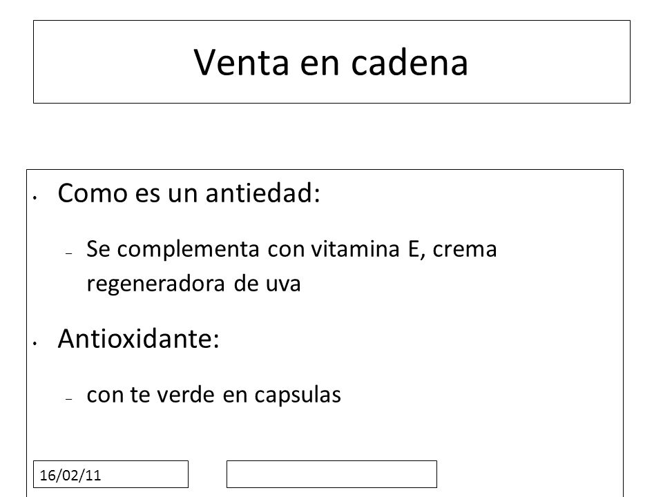Click the title placeholder box border
Viewport: 663px width, 497px height.
coord(331,21)
